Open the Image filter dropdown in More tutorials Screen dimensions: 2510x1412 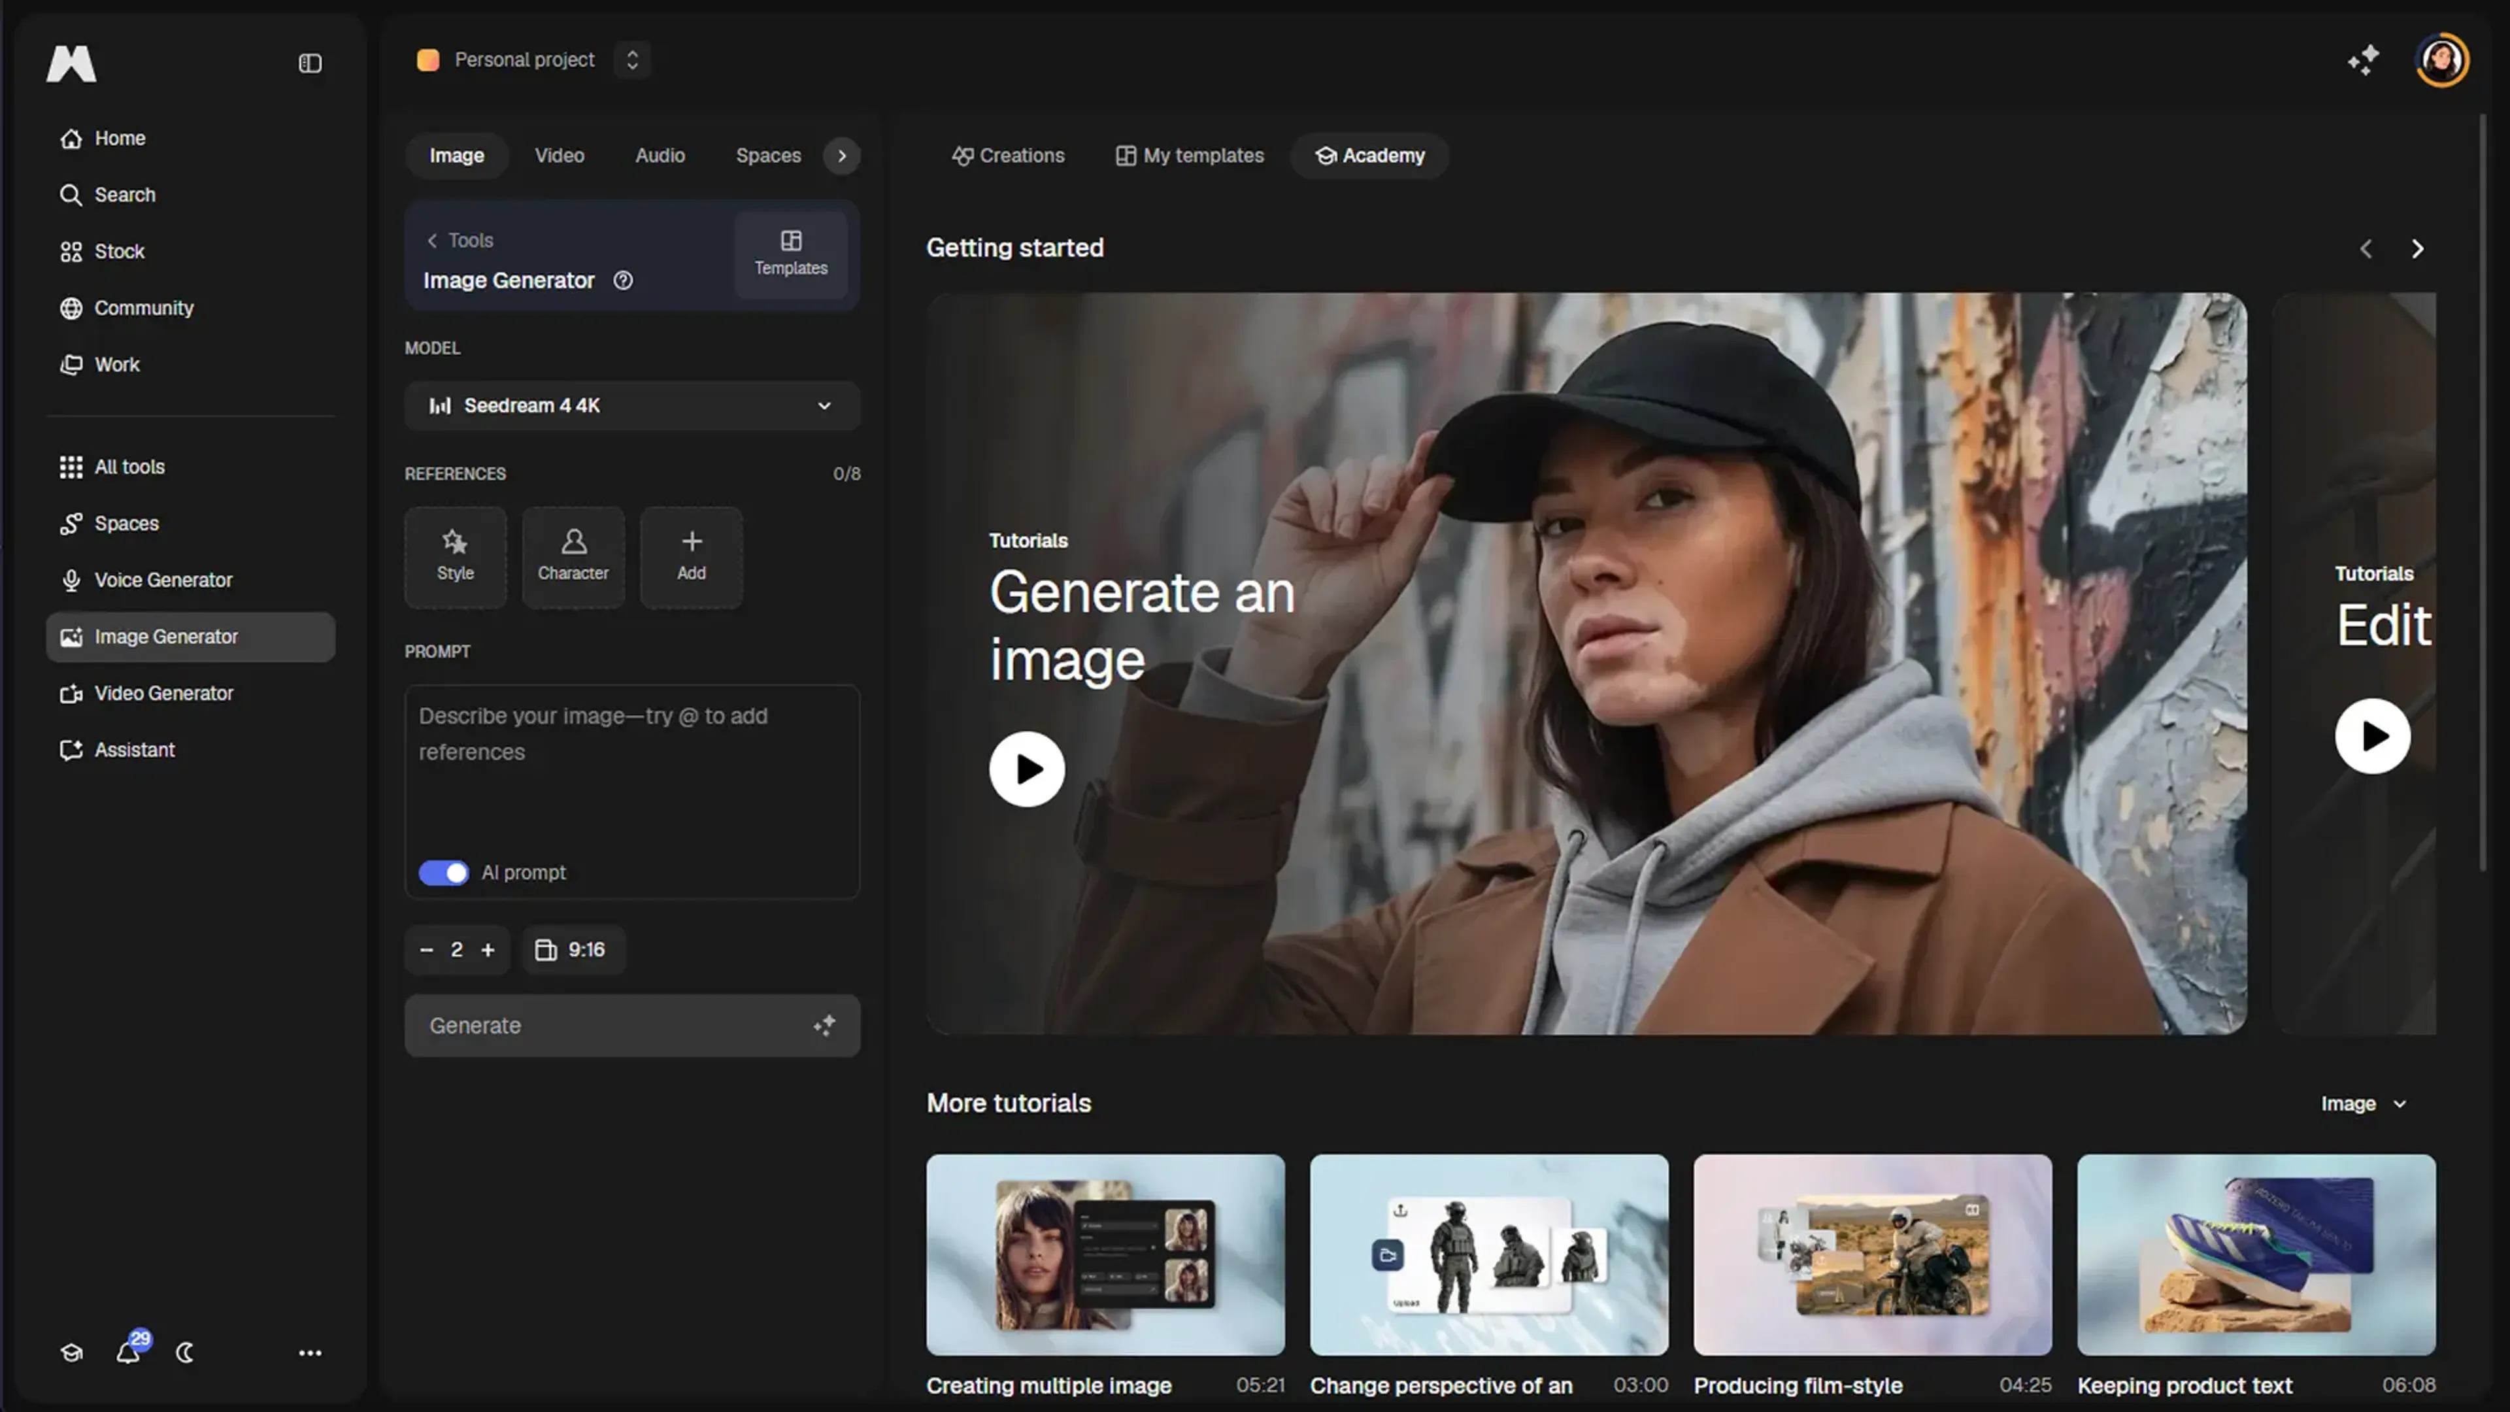(x=2364, y=1103)
